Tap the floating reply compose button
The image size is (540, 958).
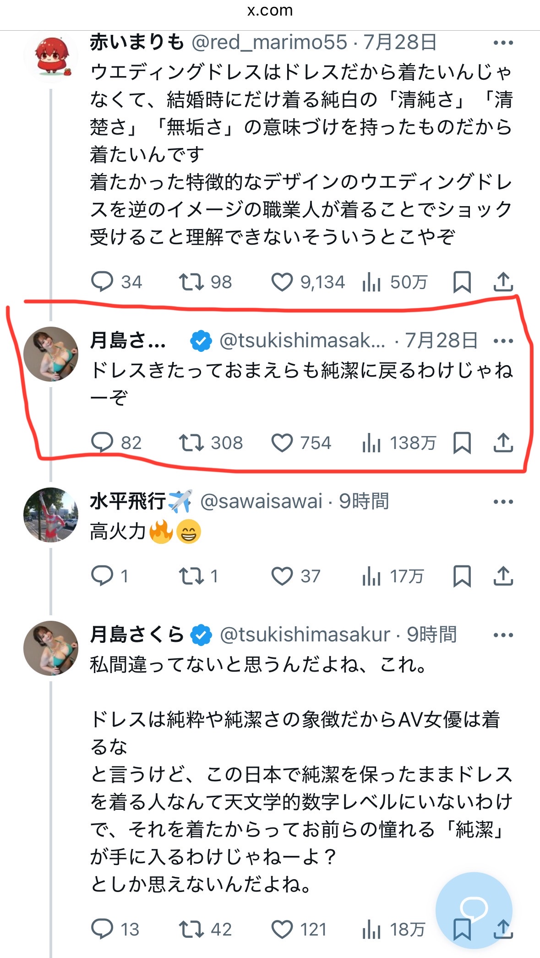tap(474, 910)
